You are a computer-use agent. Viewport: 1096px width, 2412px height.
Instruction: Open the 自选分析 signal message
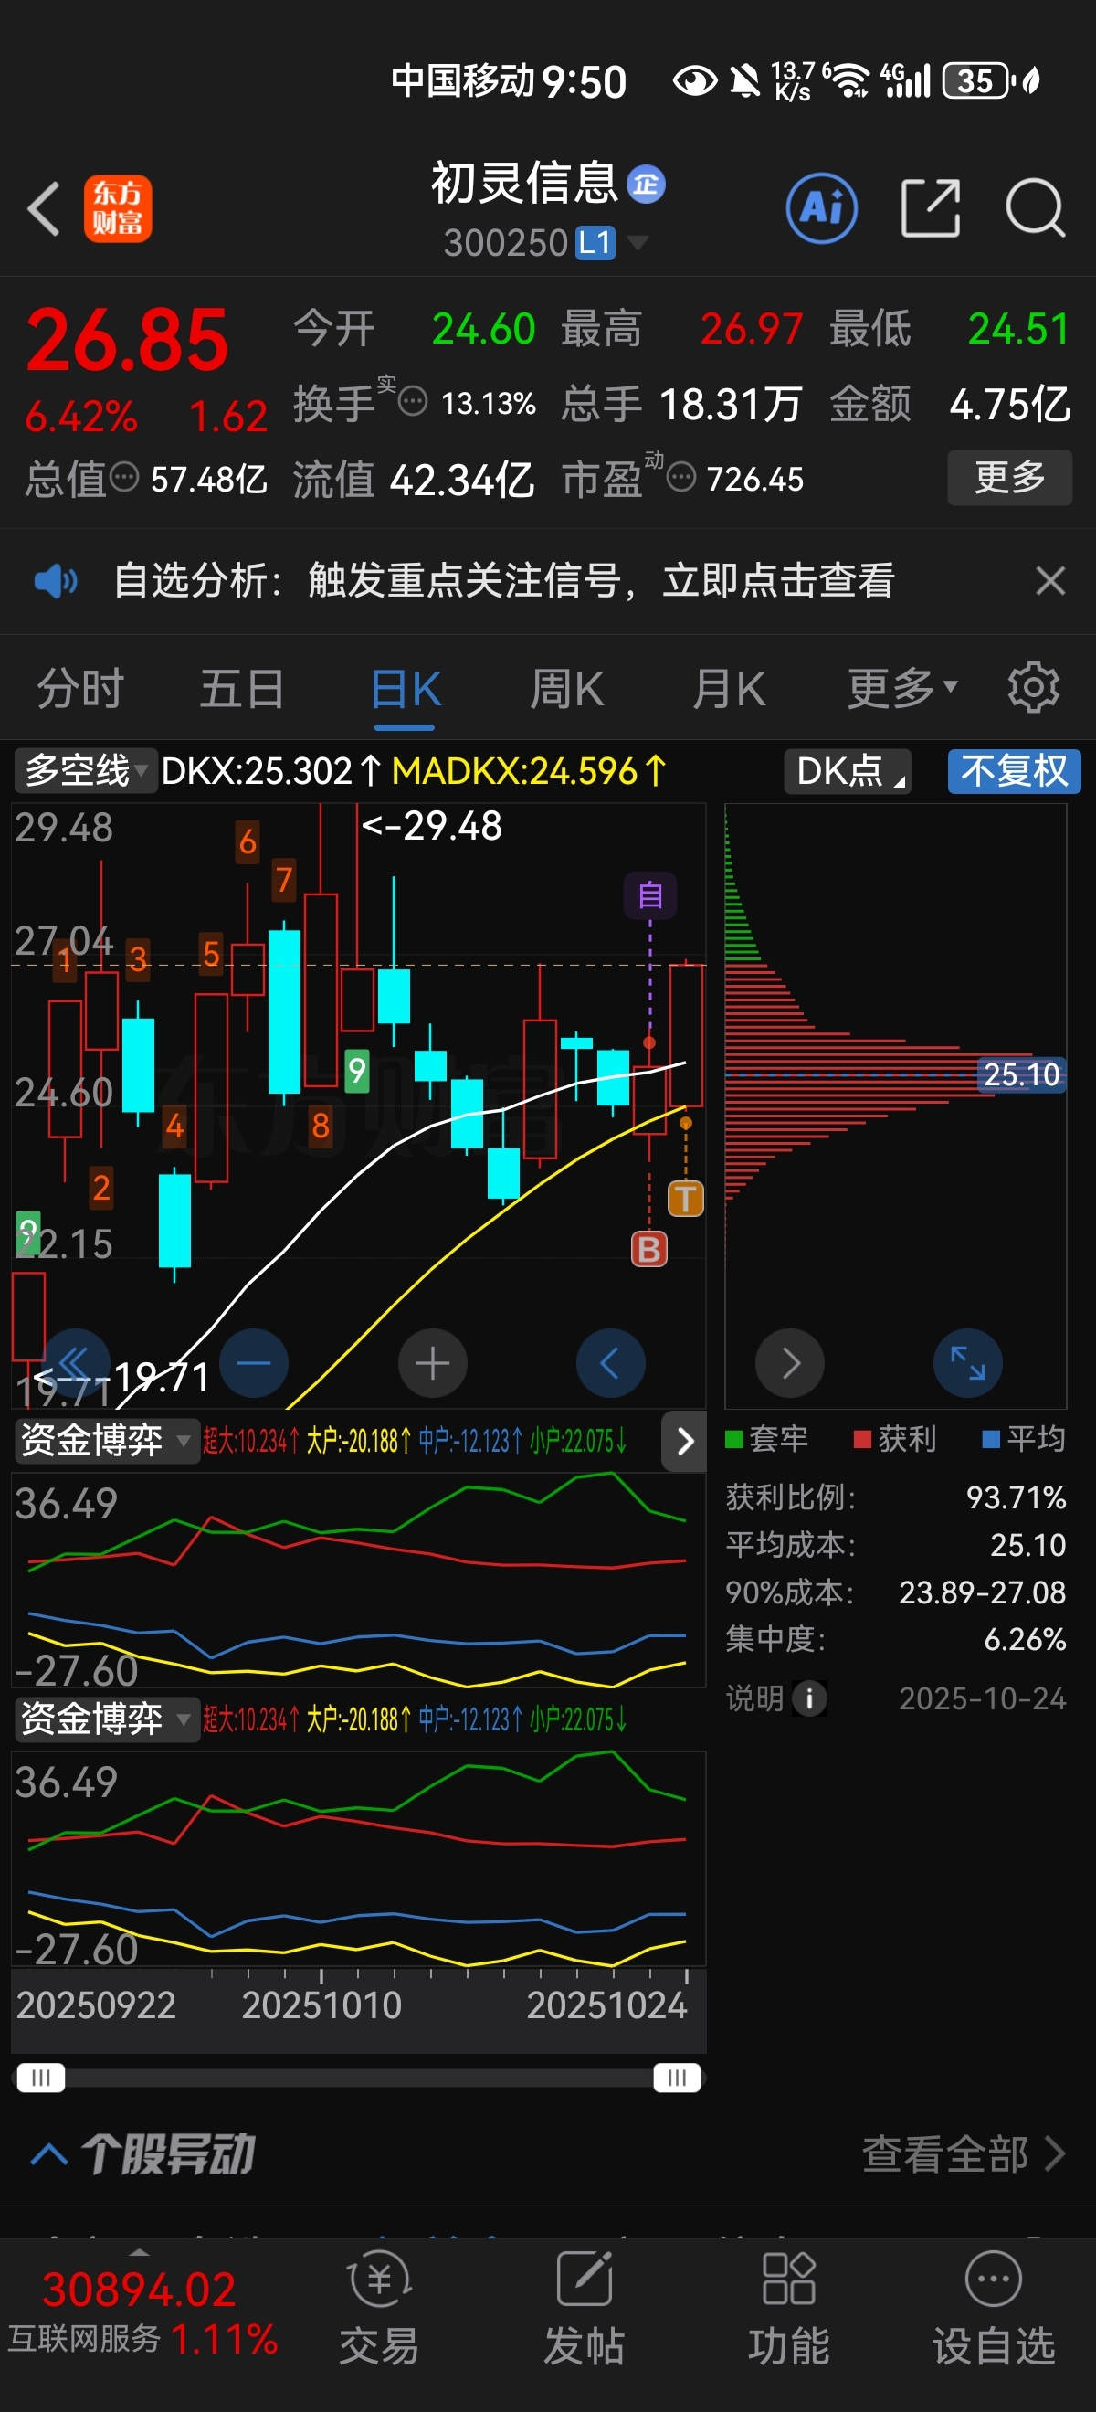503,580
